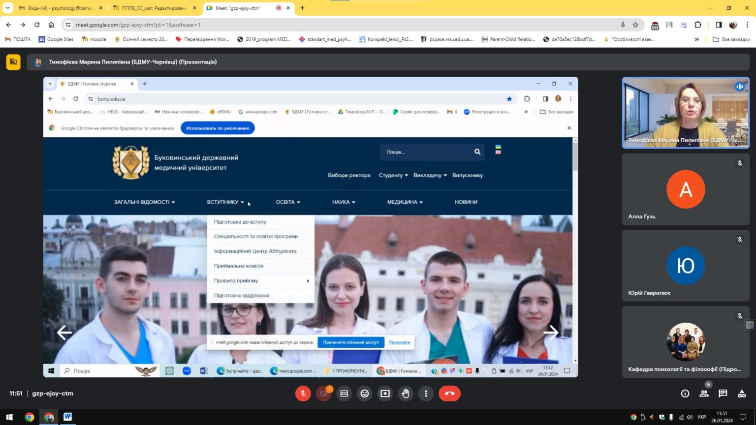The height and width of the screenshot is (425, 756).
Task: Select Алла Гузь participant tile
Action: point(686,189)
